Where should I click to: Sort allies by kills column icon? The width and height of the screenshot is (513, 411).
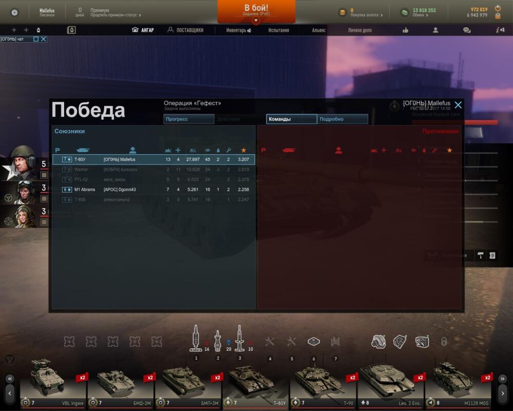[168, 150]
